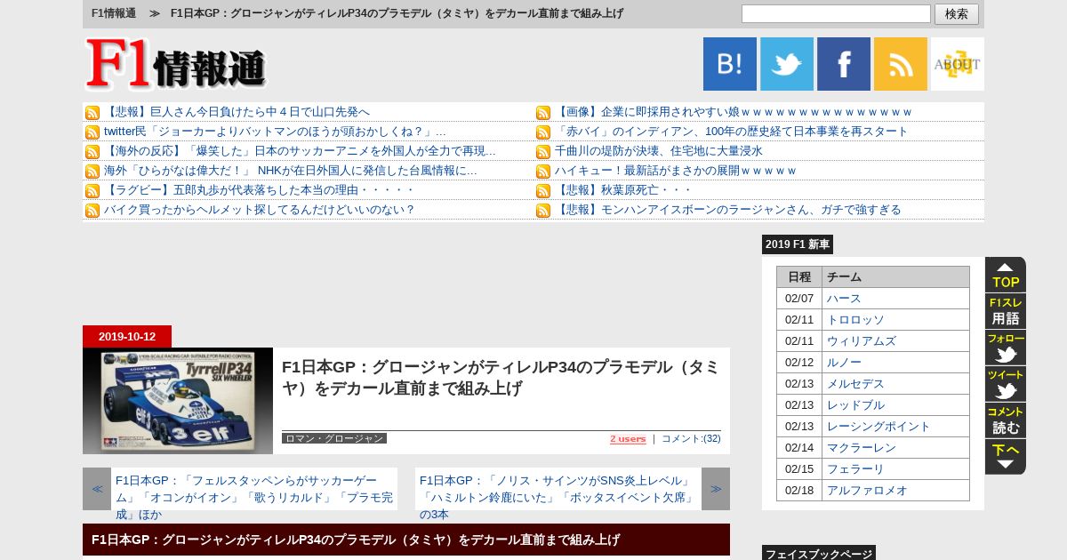Open article title グロージャンがティレルP34のプラモデル

pyautogui.click(x=501, y=378)
